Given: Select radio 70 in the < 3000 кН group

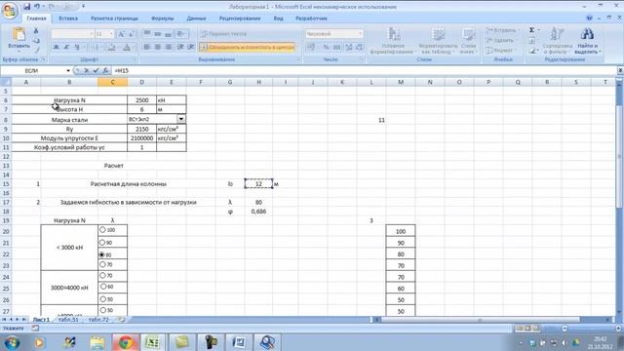Looking at the screenshot, I should pos(102,264).
